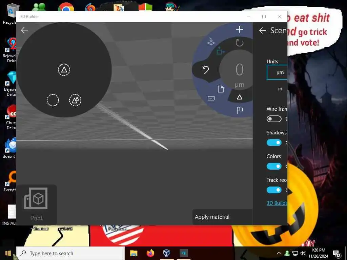Click the clock showing 1:20 PM
Image resolution: width=347 pixels, height=260 pixels.
tap(318, 253)
